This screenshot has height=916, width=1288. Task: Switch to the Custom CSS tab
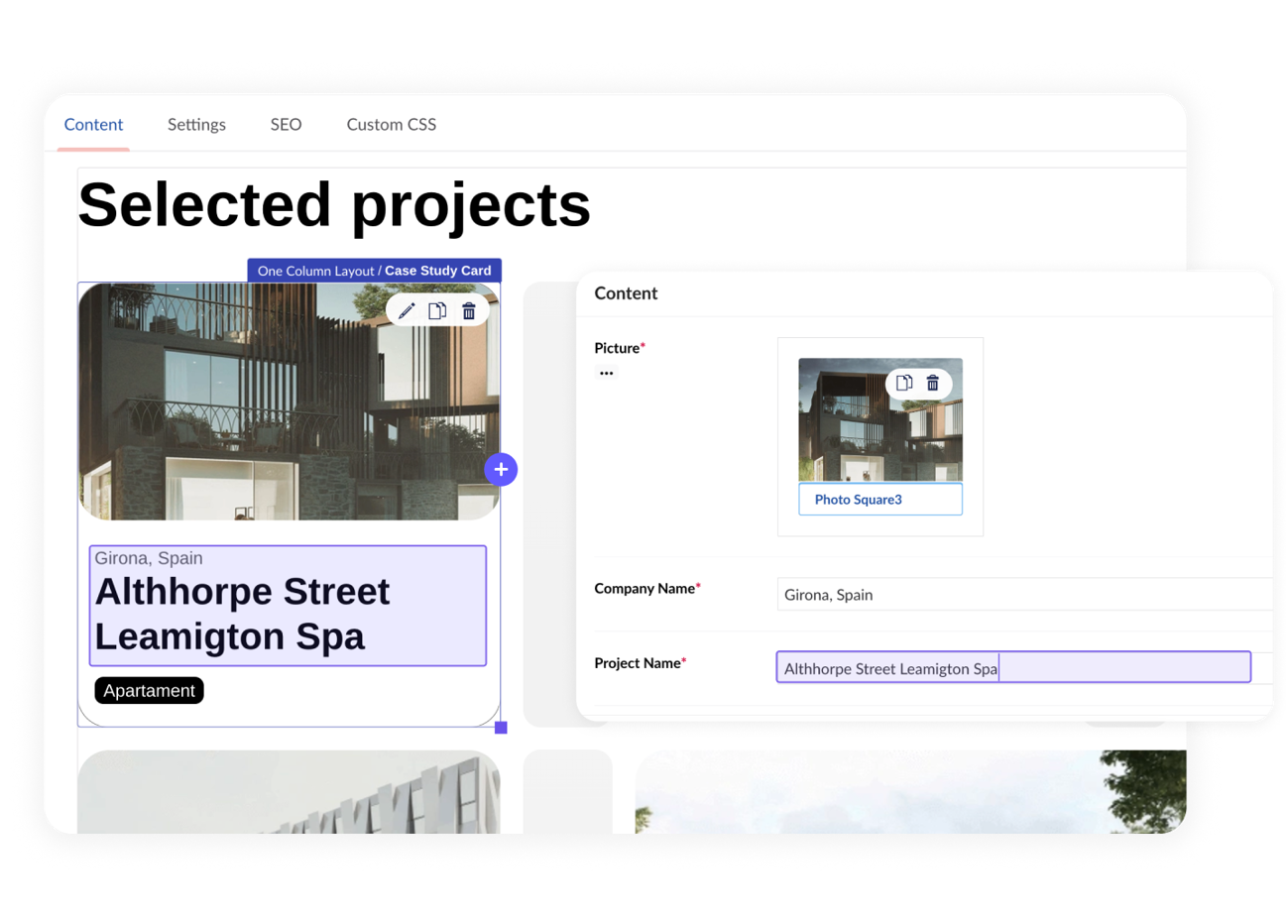tap(391, 125)
